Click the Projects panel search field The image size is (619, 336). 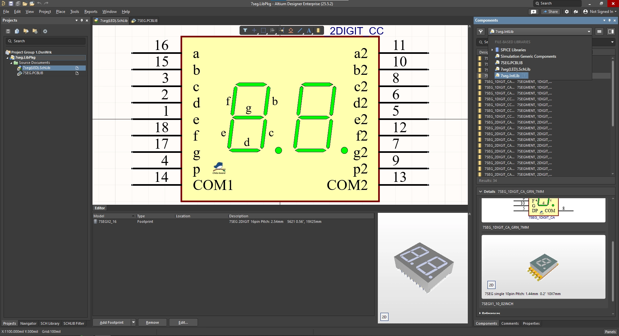point(45,41)
